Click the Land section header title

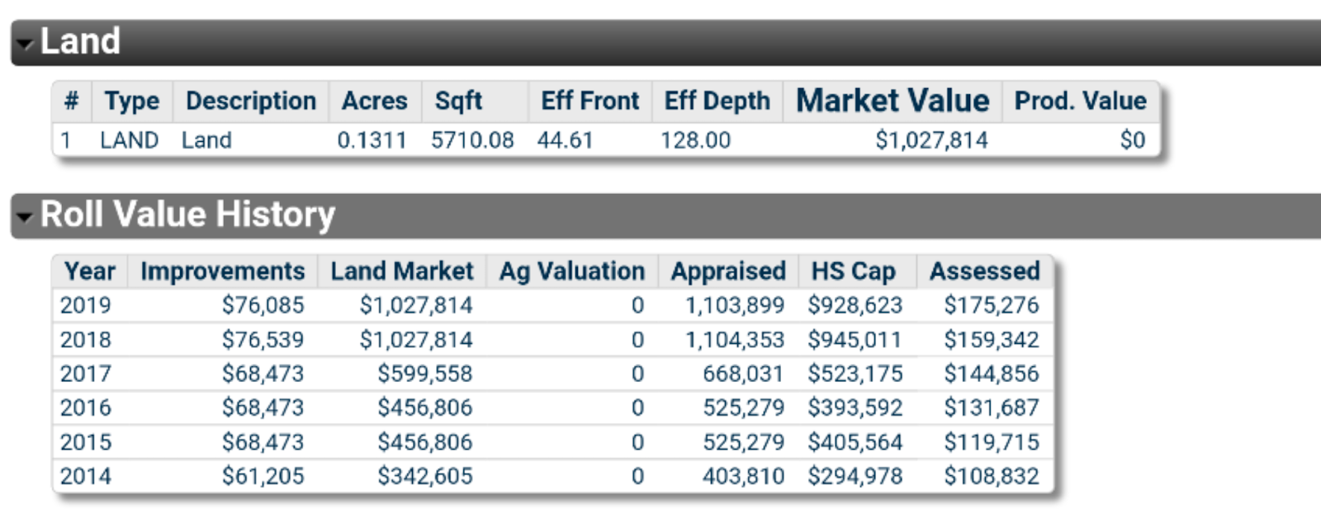pyautogui.click(x=80, y=41)
